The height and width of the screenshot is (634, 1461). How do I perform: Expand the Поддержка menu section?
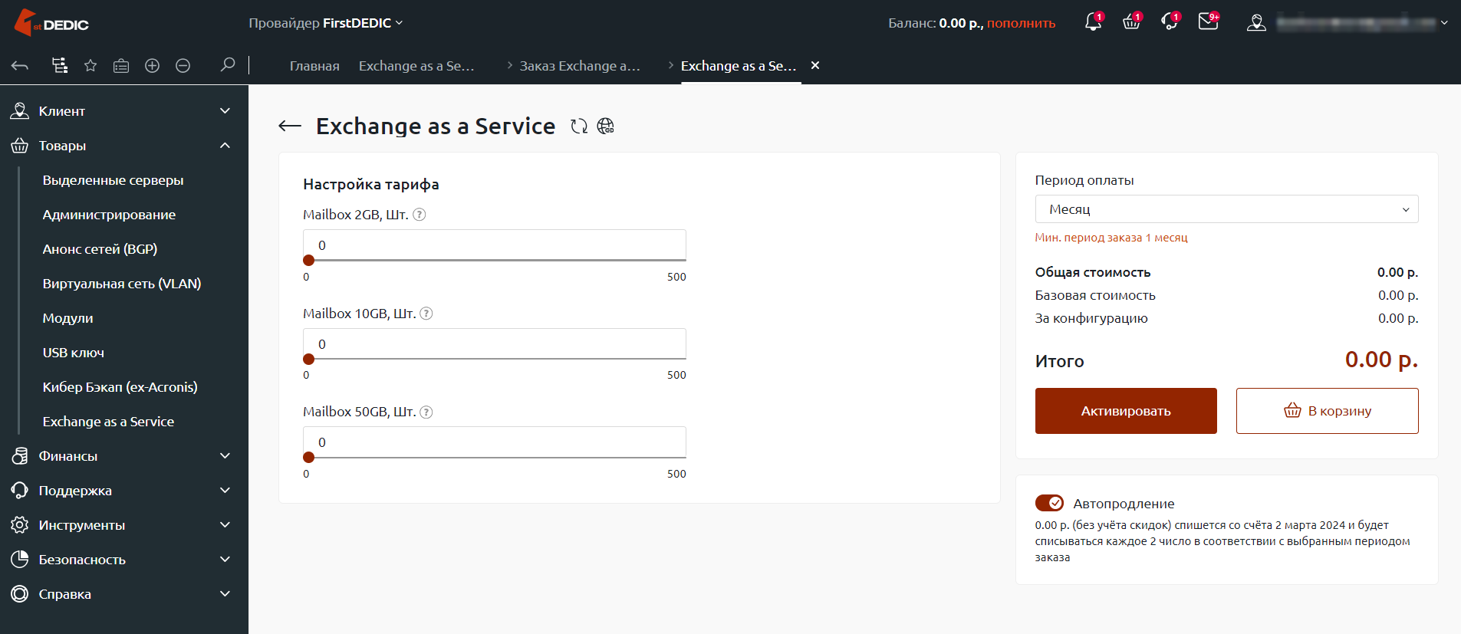tap(124, 491)
